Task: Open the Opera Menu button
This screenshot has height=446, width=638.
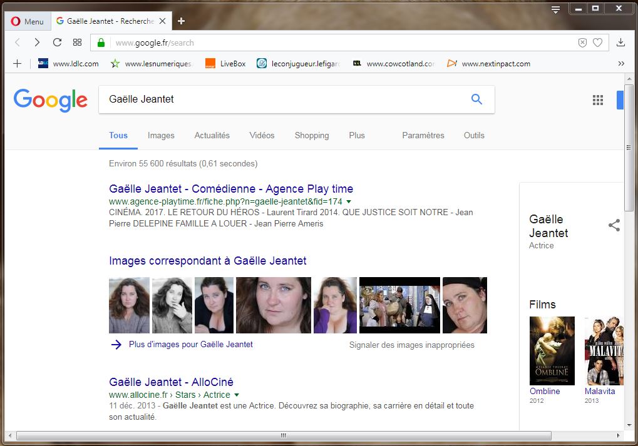Action: coord(28,21)
